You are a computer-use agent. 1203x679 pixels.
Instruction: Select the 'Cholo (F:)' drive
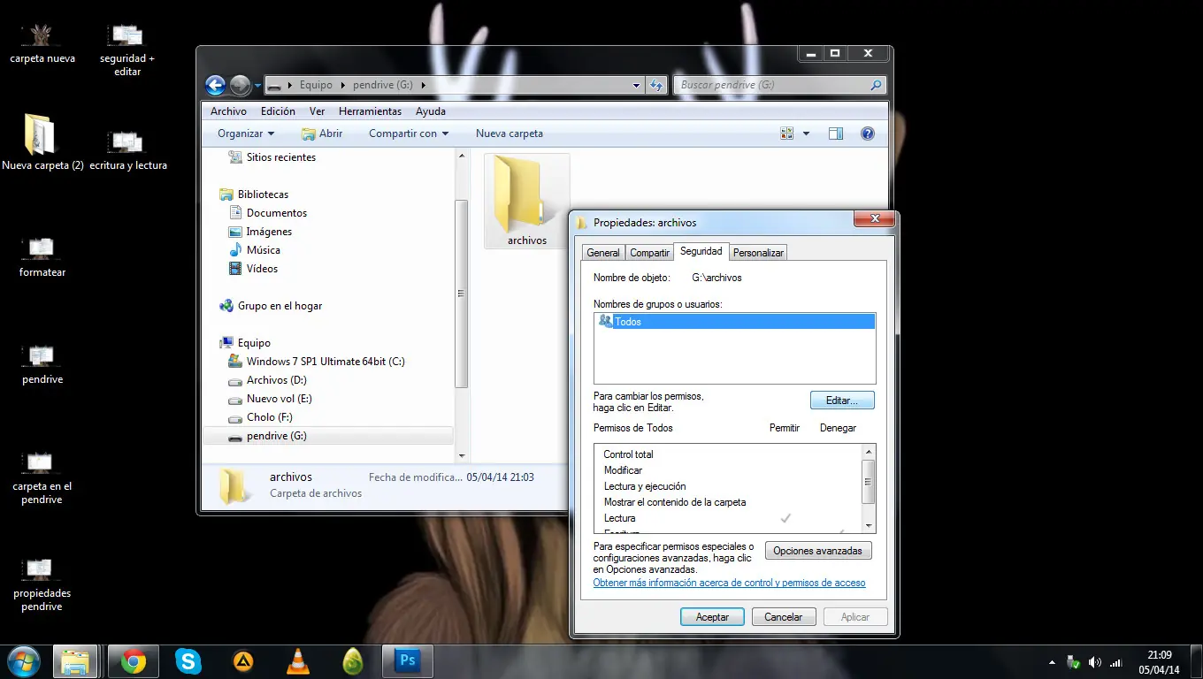pos(260,417)
